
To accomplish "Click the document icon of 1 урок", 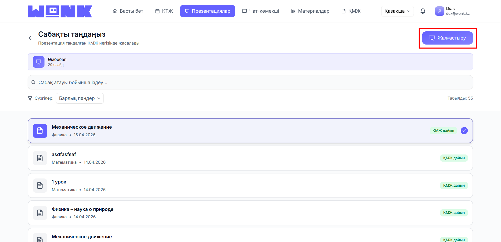I will click(40, 186).
